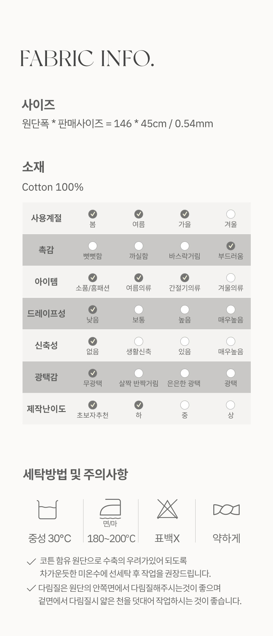Select 은은한 광택 gloss option
273x636 pixels.
184,373
